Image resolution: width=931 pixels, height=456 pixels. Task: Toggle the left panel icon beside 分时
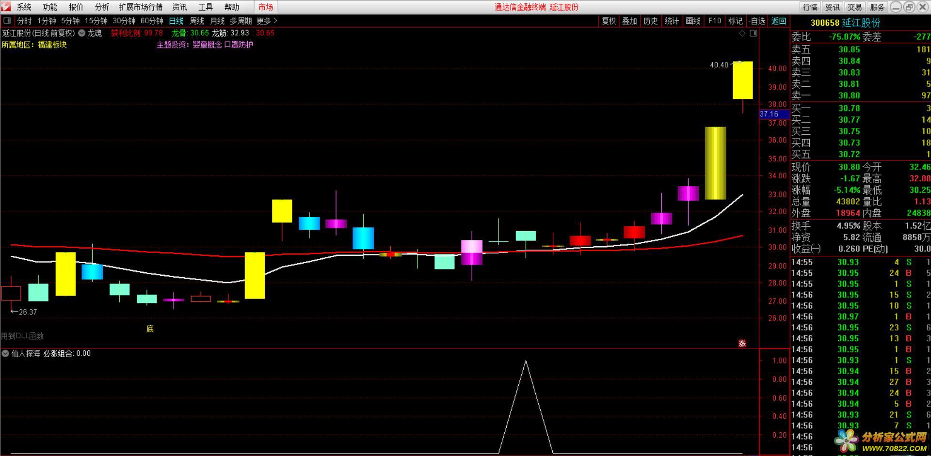tap(7, 21)
